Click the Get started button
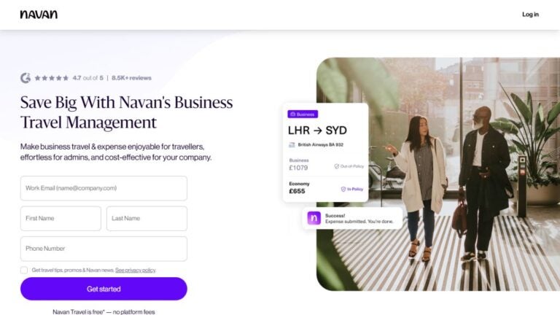560x315 pixels. pyautogui.click(x=104, y=289)
